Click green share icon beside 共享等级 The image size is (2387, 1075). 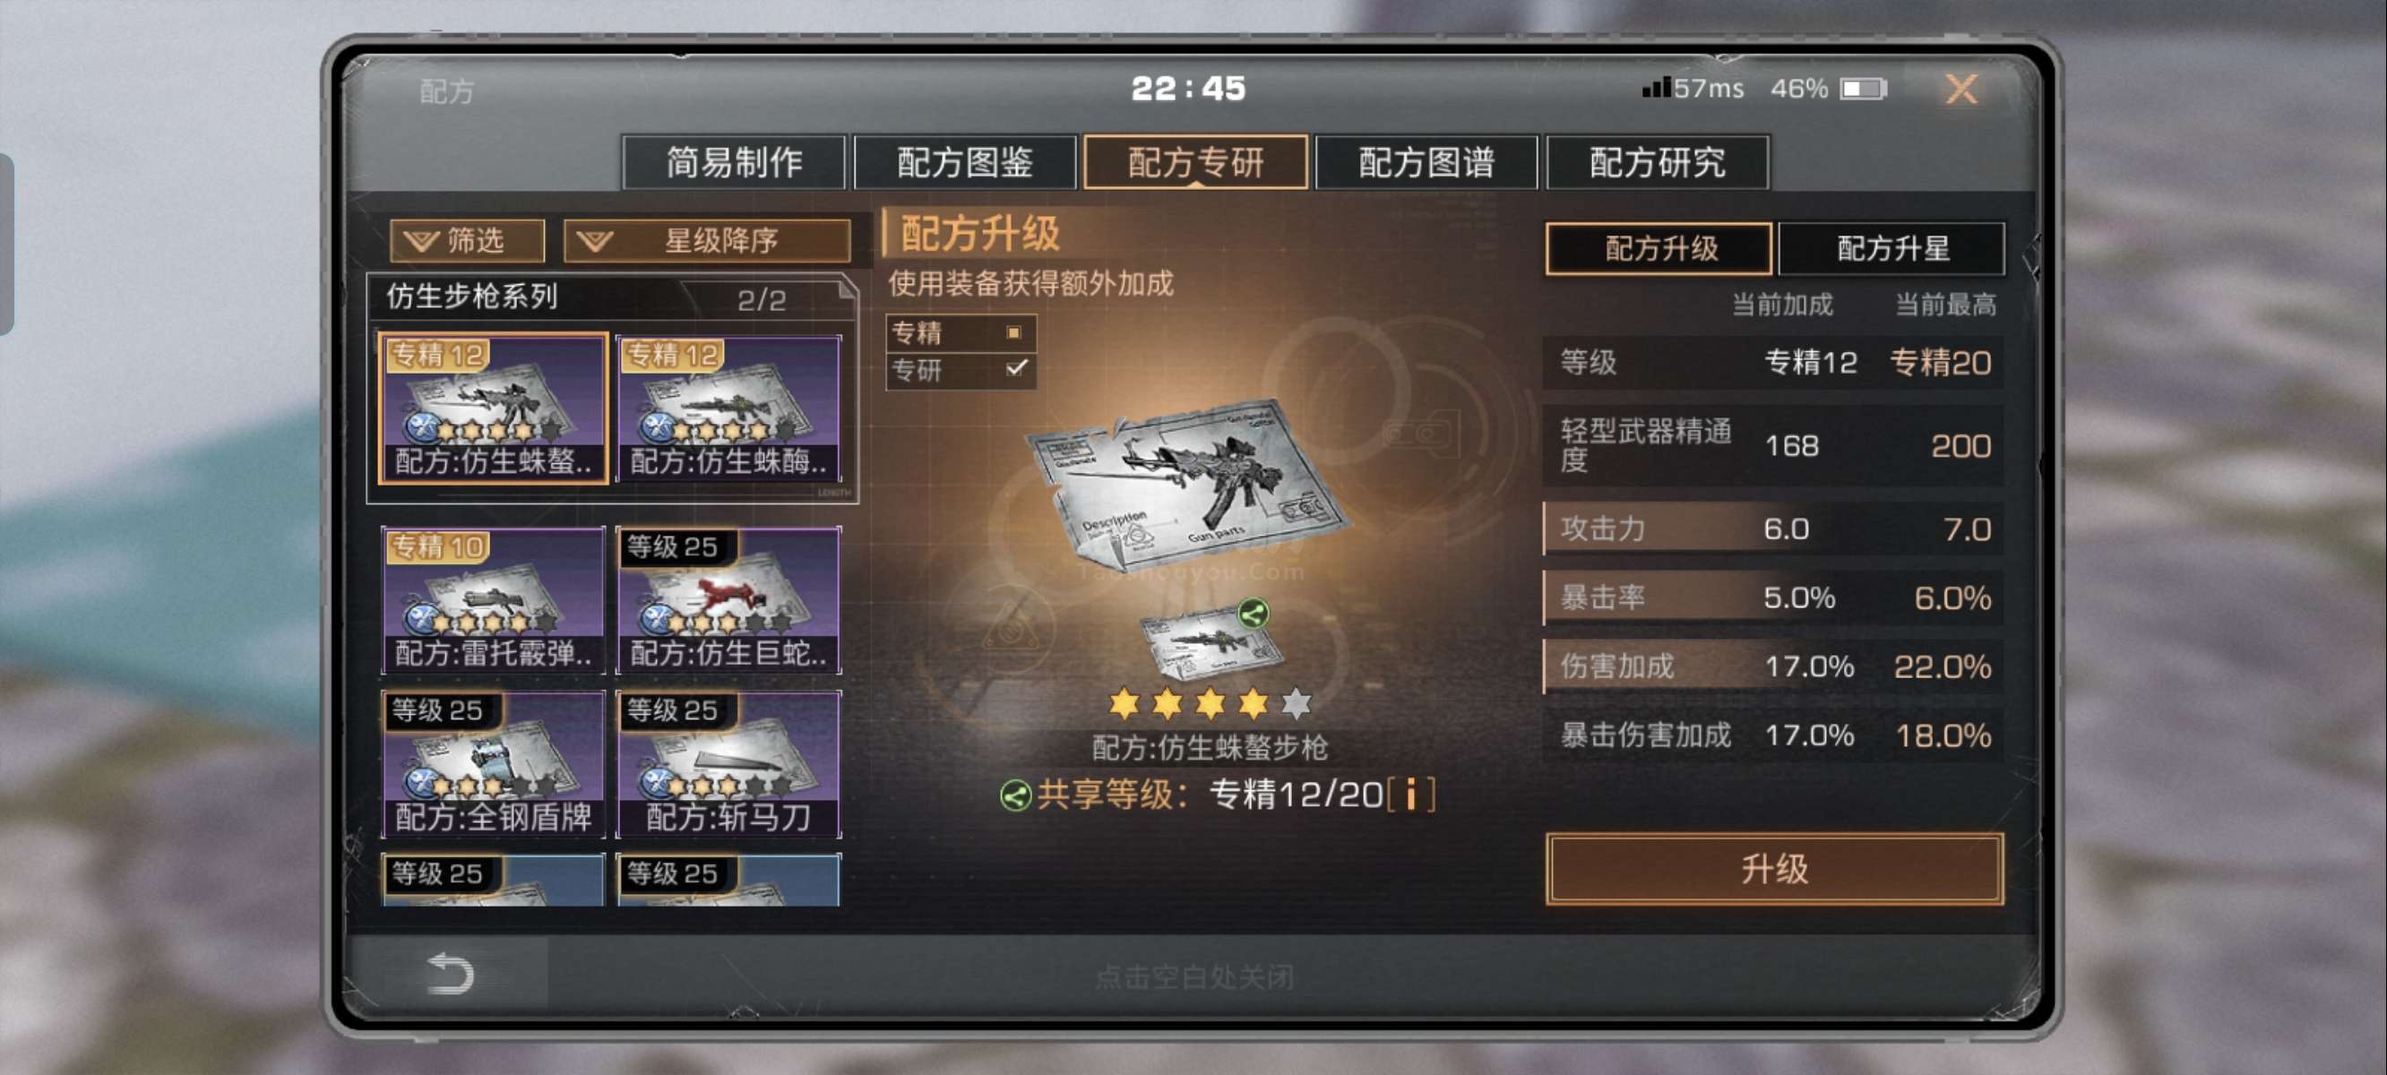click(1015, 795)
